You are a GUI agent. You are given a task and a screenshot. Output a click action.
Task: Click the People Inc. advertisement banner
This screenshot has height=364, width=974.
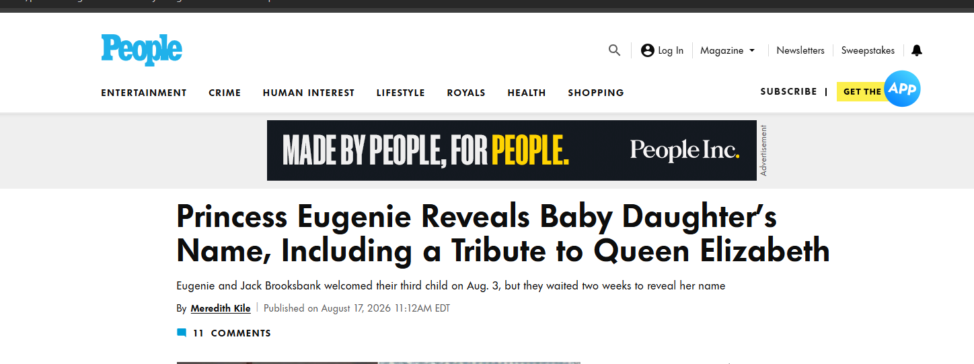click(x=512, y=150)
